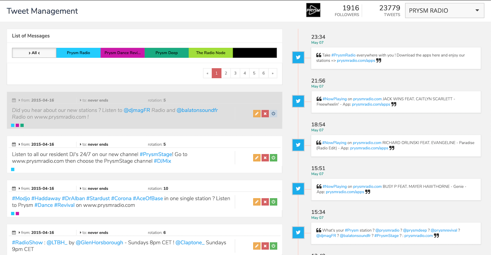Open the #DJMix hashtag link
Image resolution: width=491 pixels, height=255 pixels.
[x=162, y=161]
